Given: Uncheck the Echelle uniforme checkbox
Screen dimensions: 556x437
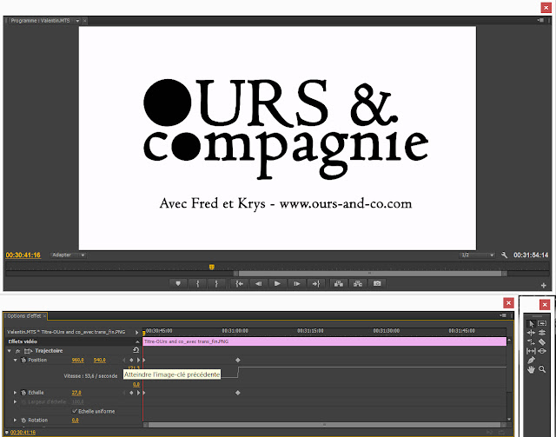Looking at the screenshot, I should [x=75, y=411].
